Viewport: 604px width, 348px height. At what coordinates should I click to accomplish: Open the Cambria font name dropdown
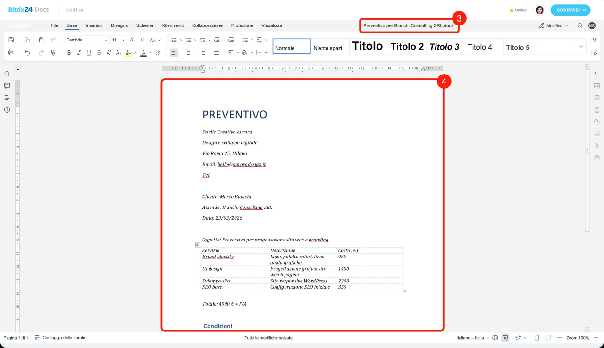[87, 40]
